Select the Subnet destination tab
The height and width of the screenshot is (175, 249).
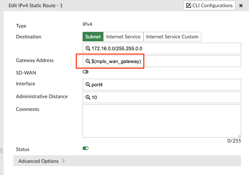tap(93, 37)
